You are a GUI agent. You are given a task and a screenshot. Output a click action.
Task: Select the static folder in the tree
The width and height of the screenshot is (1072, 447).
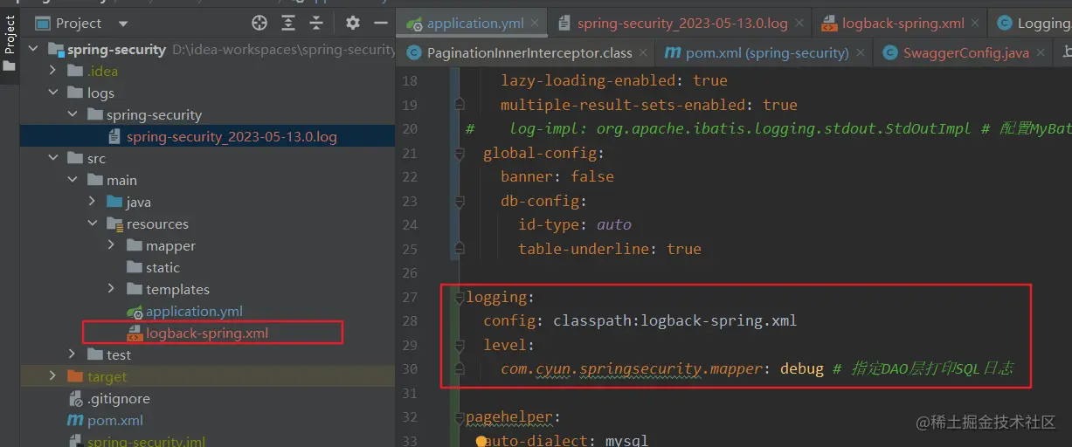pos(163,268)
